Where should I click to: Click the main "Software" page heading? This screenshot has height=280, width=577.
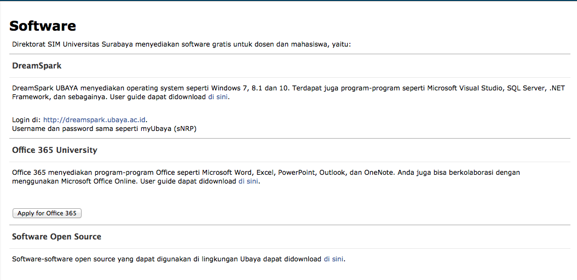tap(42, 26)
